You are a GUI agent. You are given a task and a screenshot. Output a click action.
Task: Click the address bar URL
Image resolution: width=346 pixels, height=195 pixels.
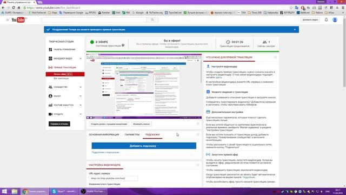click(54, 8)
